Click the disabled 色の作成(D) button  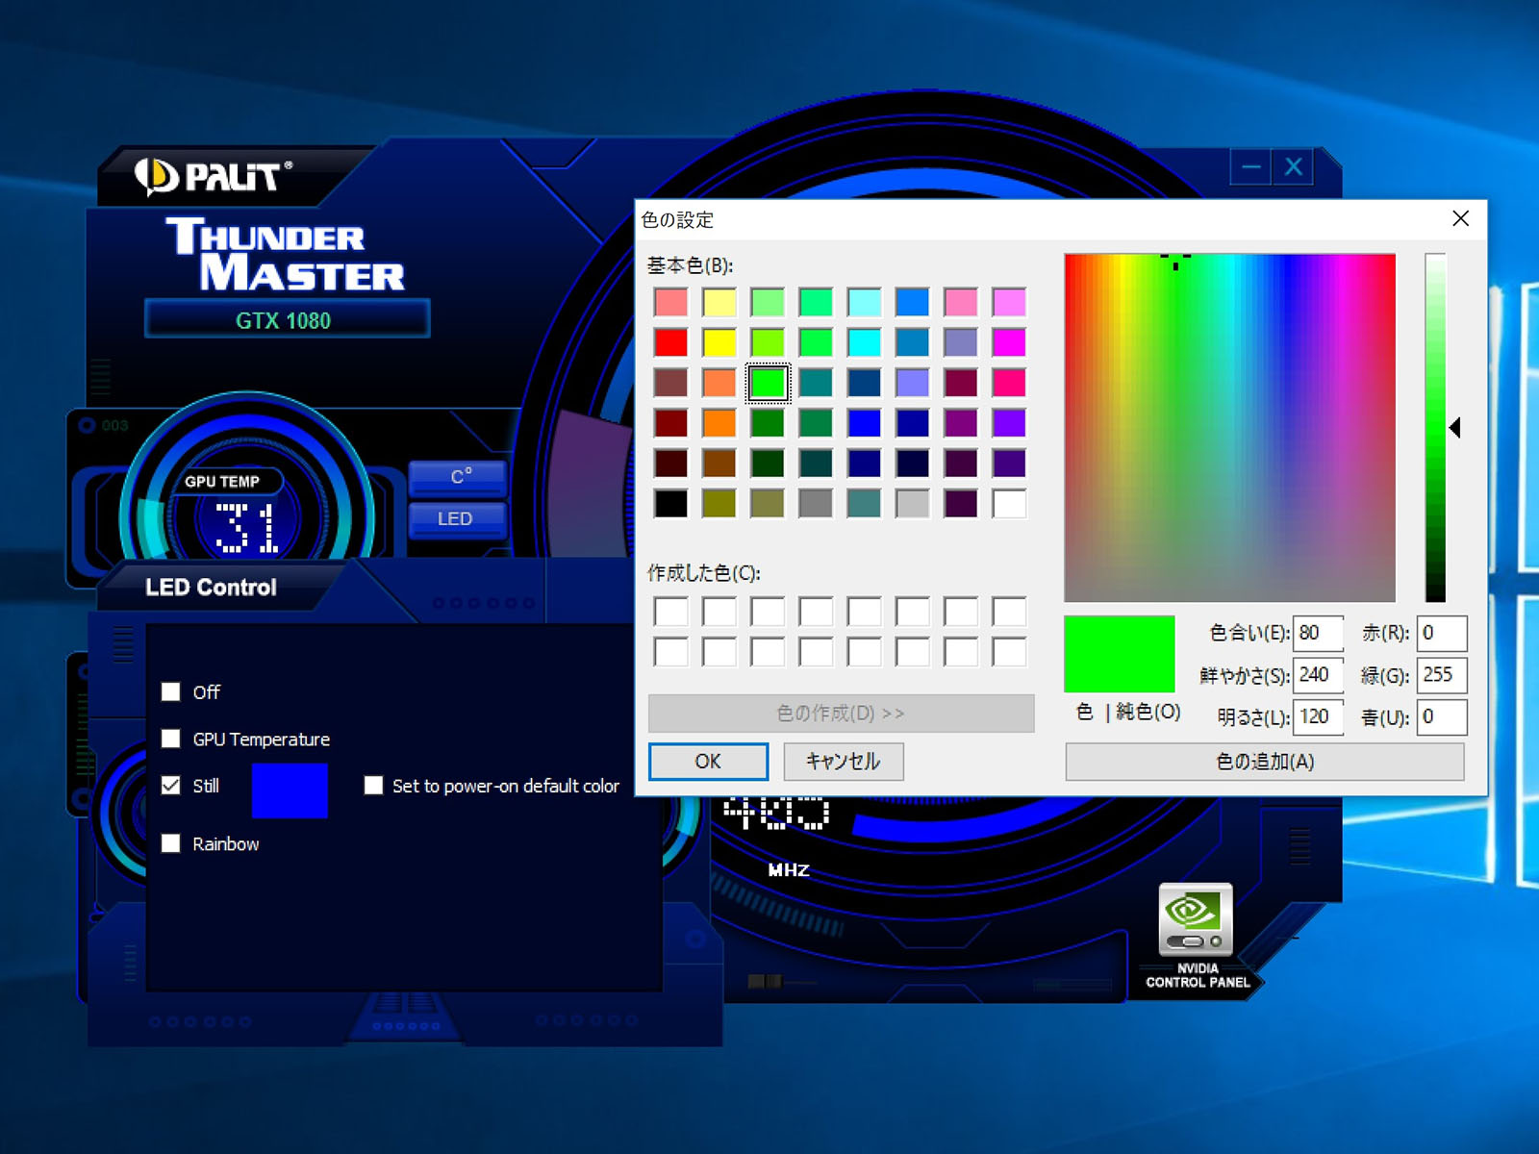coord(841,713)
